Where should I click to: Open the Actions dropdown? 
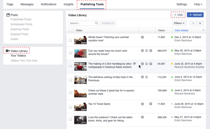click(108, 23)
